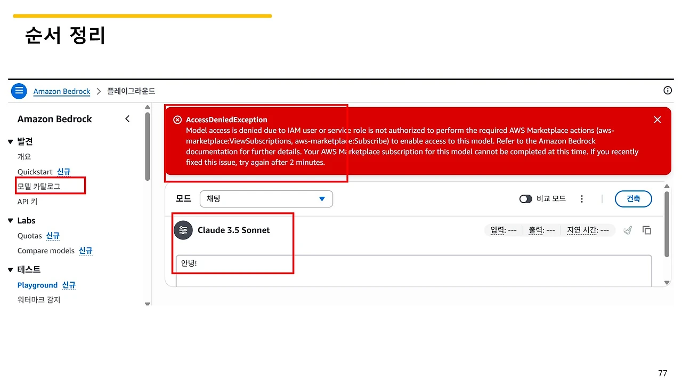This screenshot has width=682, height=384.
Task: Collapse the 테스트 section
Action: point(10,270)
